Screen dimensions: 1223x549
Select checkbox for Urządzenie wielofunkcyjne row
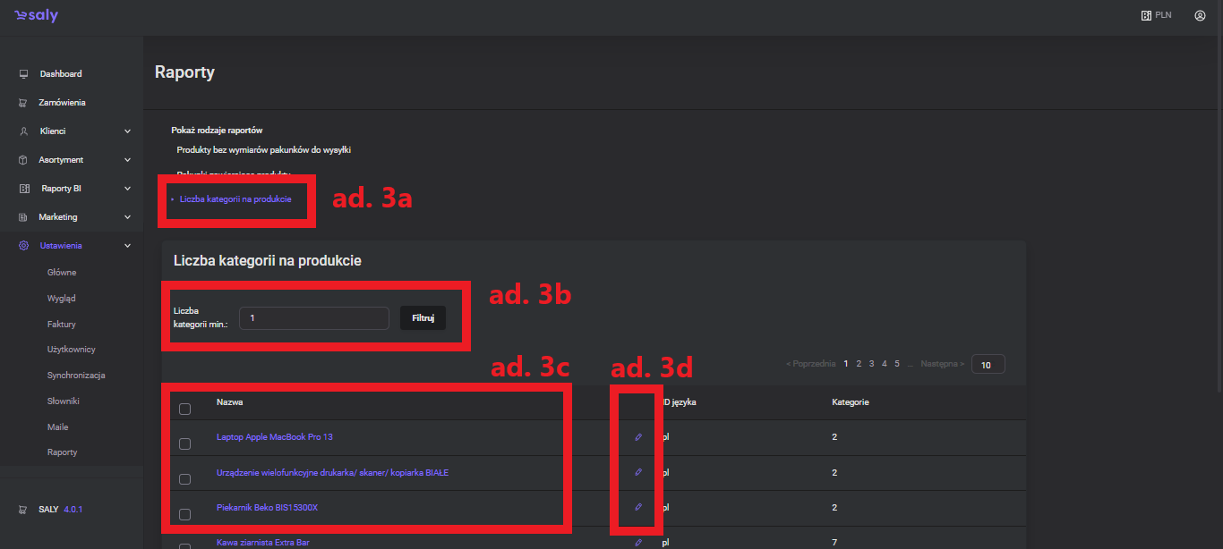[x=185, y=479]
